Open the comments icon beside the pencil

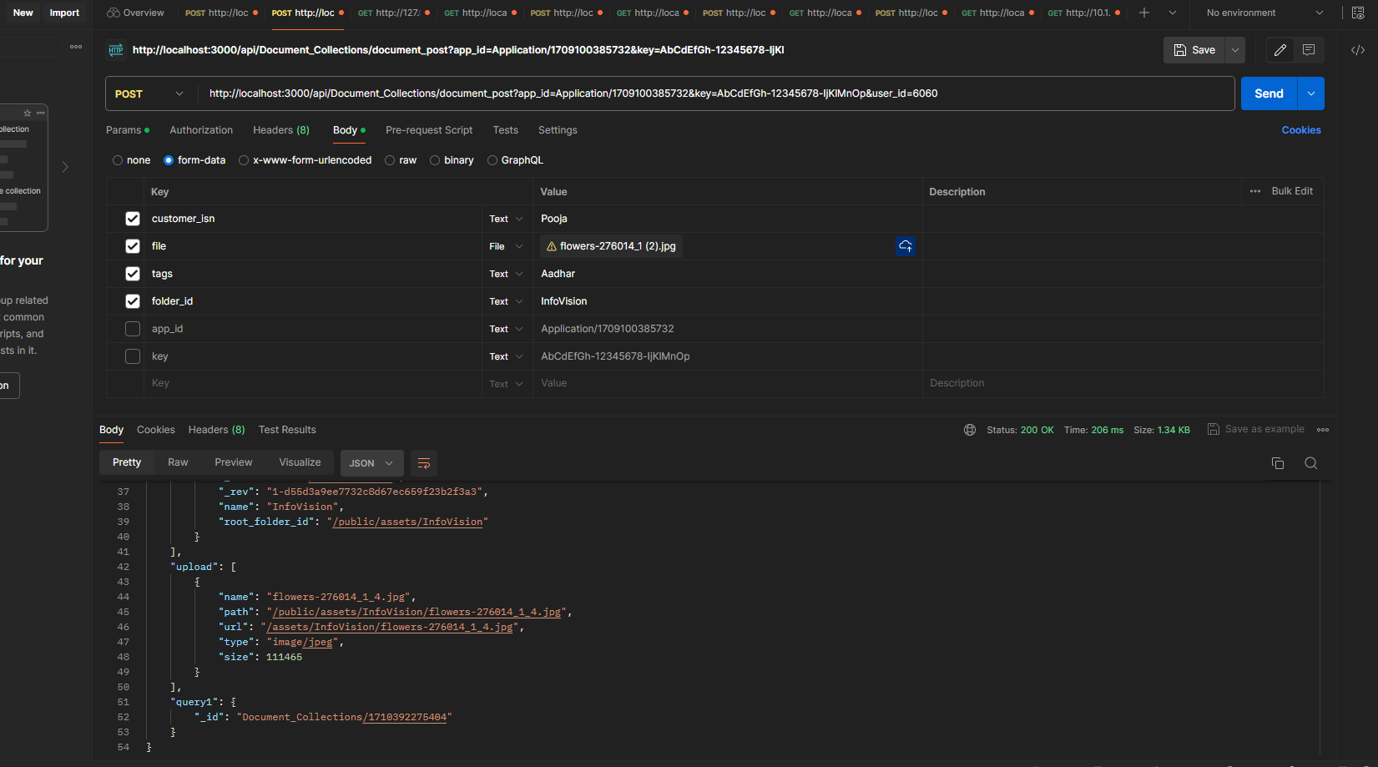(x=1309, y=50)
